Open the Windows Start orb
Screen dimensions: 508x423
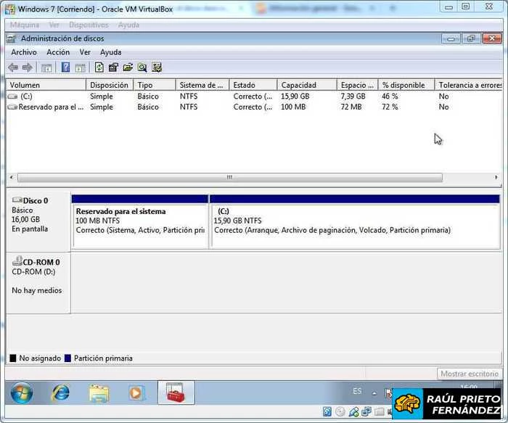(x=22, y=393)
